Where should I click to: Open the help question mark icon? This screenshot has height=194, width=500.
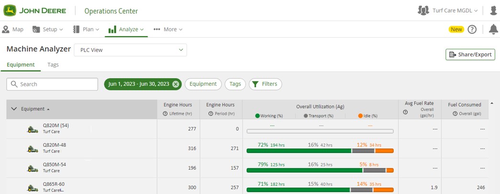click(472, 29)
